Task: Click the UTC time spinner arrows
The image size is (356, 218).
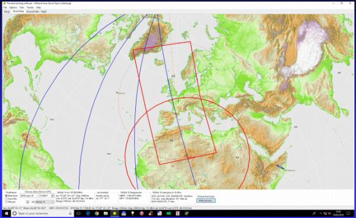Action: pos(53,195)
